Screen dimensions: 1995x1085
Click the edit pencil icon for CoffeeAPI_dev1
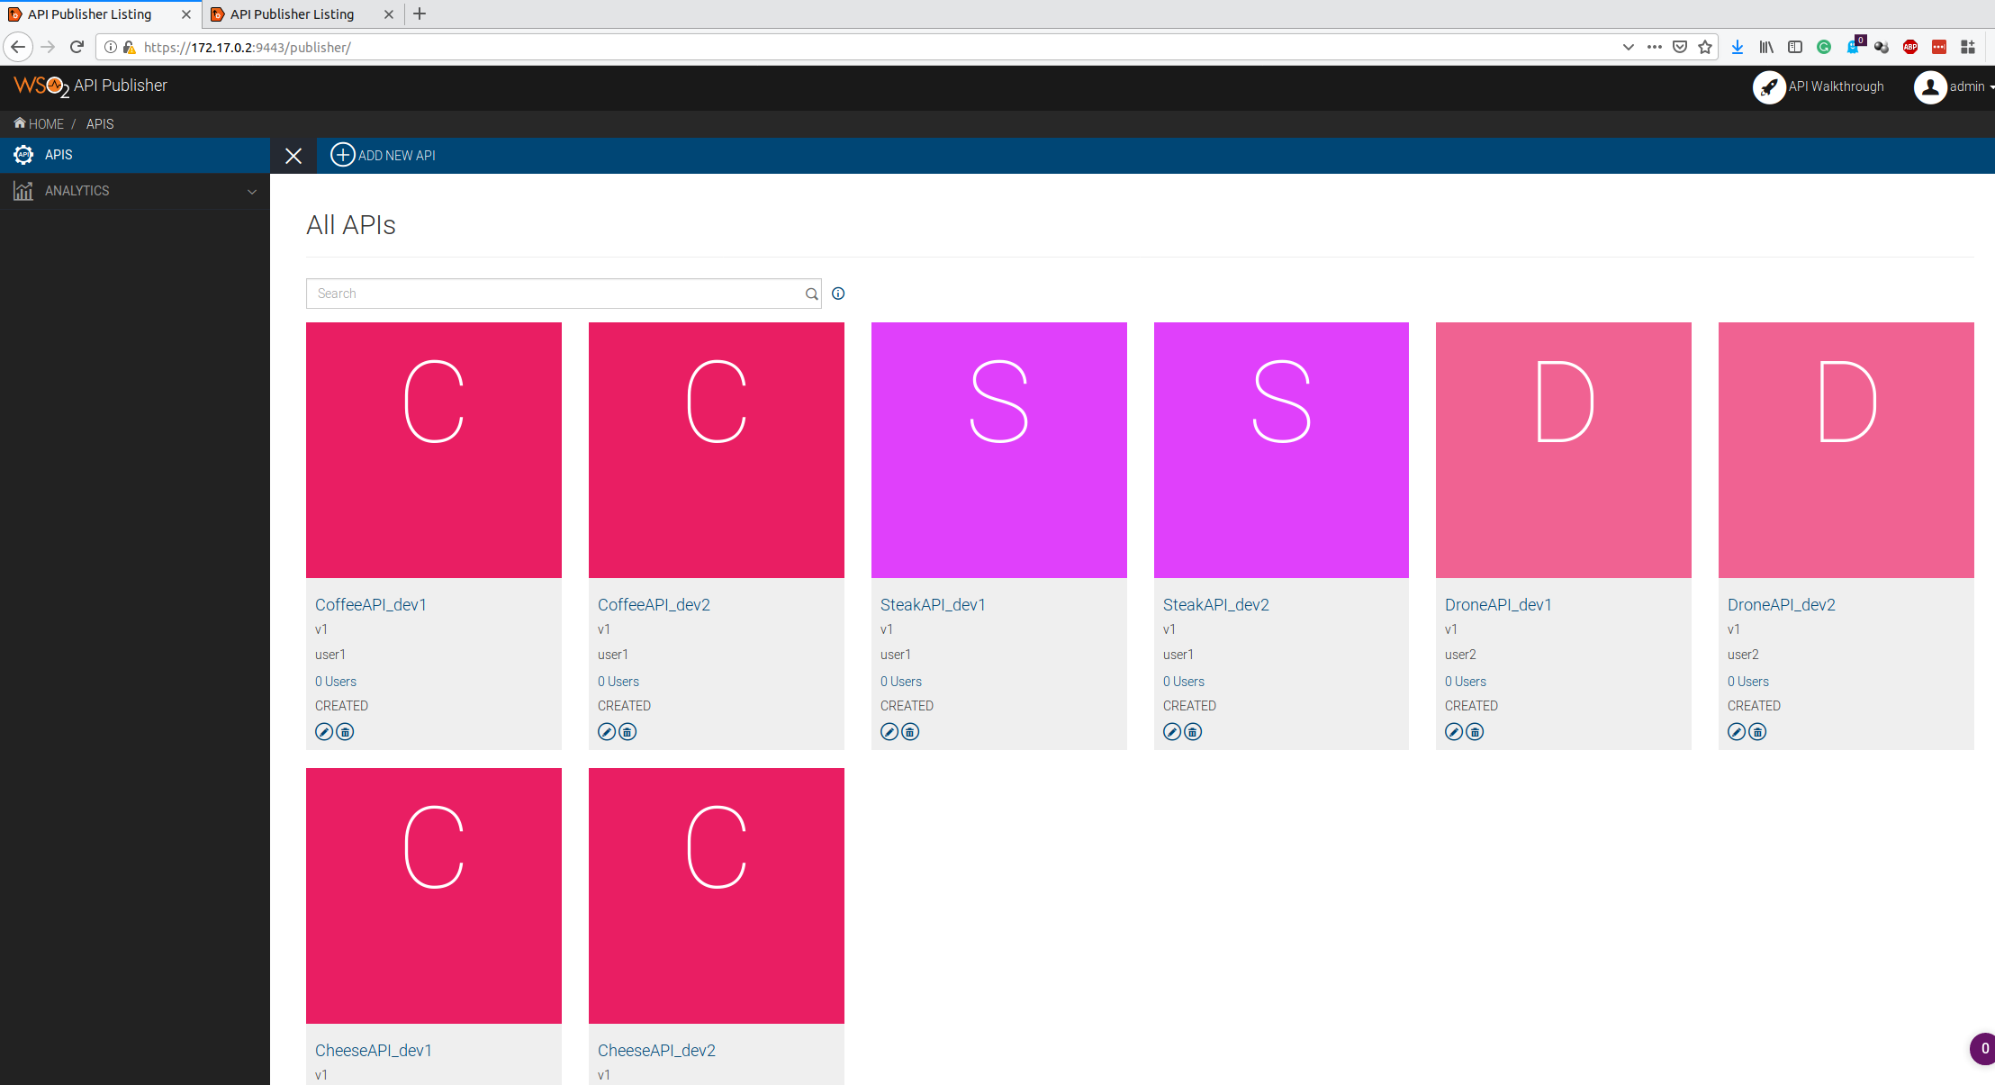pos(324,732)
